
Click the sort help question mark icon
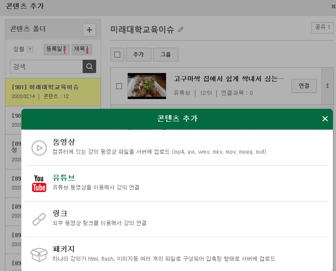click(30, 49)
